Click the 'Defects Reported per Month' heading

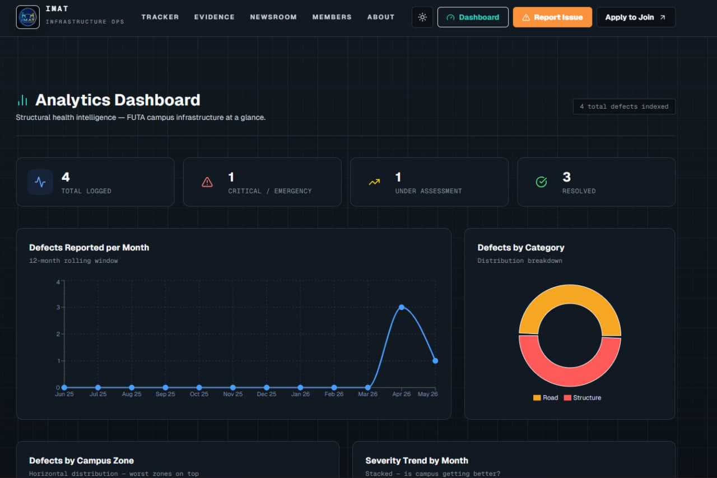click(89, 248)
